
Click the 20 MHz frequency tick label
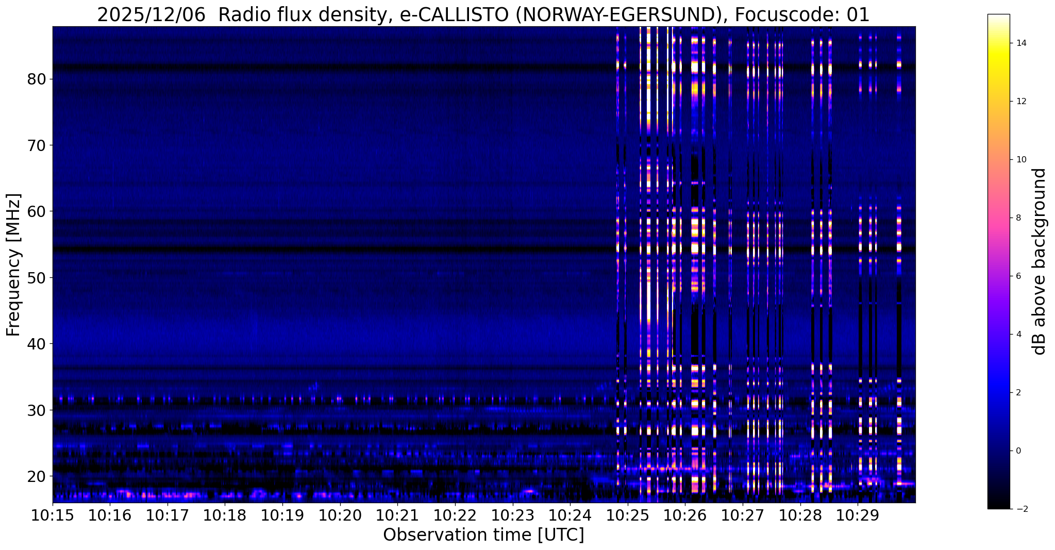coord(37,476)
